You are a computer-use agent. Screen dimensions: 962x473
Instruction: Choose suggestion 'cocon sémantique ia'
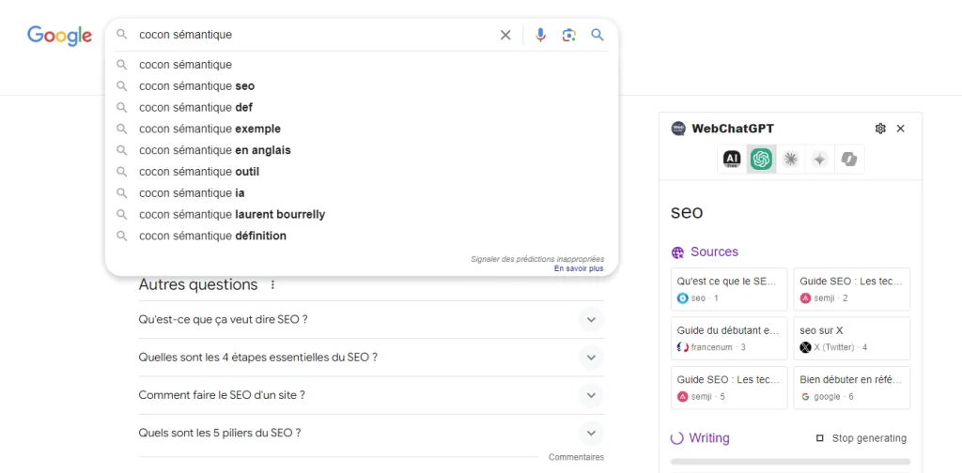pos(362,193)
